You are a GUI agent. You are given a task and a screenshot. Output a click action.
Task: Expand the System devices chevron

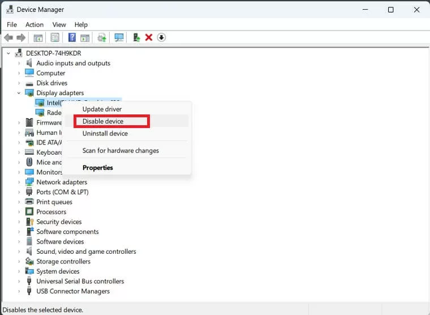pyautogui.click(x=19, y=271)
